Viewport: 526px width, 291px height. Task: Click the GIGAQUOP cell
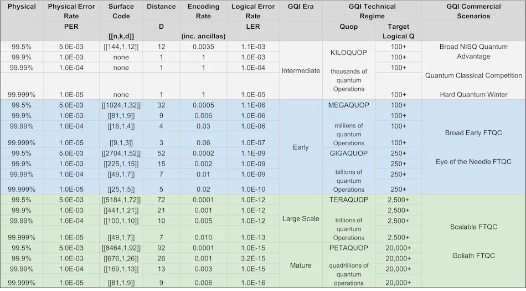348,153
